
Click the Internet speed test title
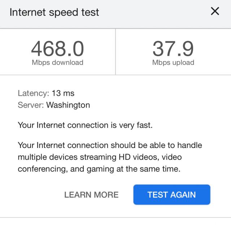(x=54, y=12)
